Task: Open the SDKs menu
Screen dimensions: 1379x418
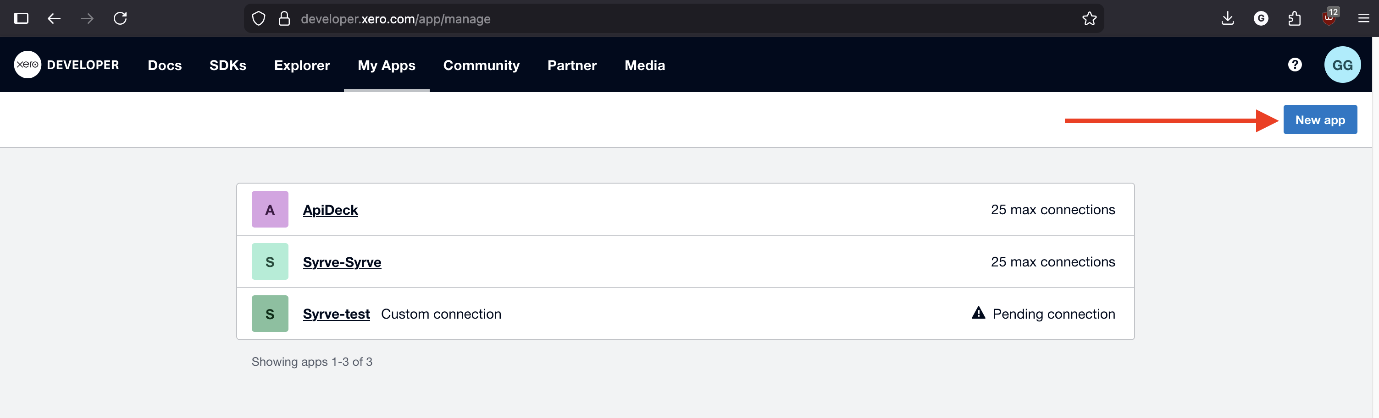Action: (x=227, y=65)
